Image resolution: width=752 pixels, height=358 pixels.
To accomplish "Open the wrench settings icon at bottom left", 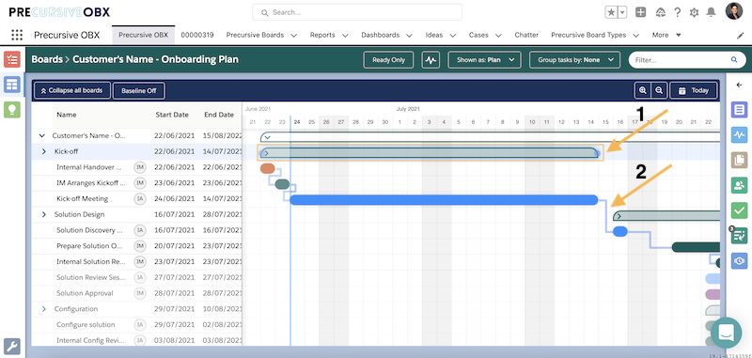I will (x=12, y=346).
